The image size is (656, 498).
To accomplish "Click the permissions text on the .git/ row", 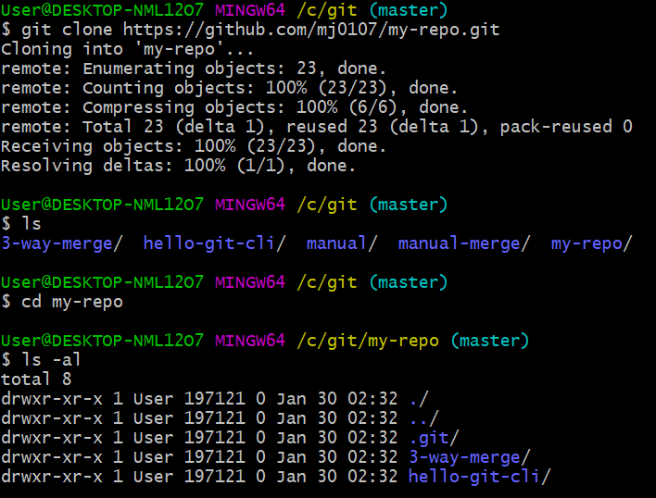I will tap(52, 438).
